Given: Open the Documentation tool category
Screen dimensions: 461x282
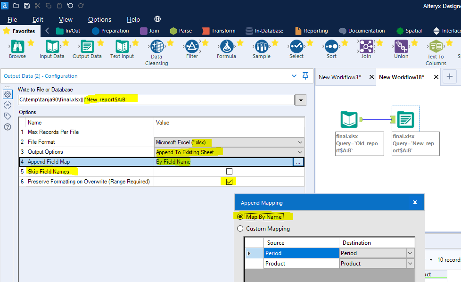Looking at the screenshot, I should pos(362,31).
